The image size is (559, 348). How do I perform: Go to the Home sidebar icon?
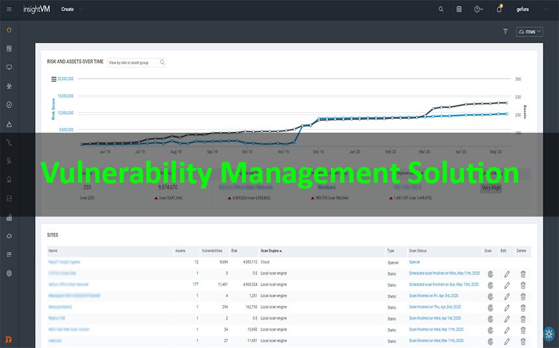(9, 30)
